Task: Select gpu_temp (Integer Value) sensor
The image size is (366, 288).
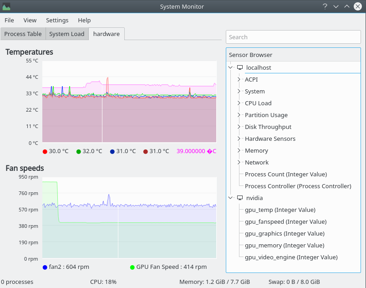Action: click(280, 210)
